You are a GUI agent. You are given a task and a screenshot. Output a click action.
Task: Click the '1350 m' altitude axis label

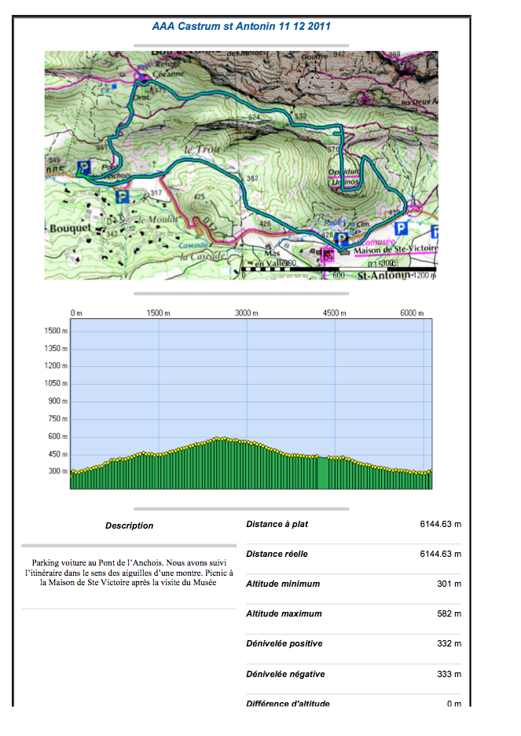pyautogui.click(x=56, y=348)
